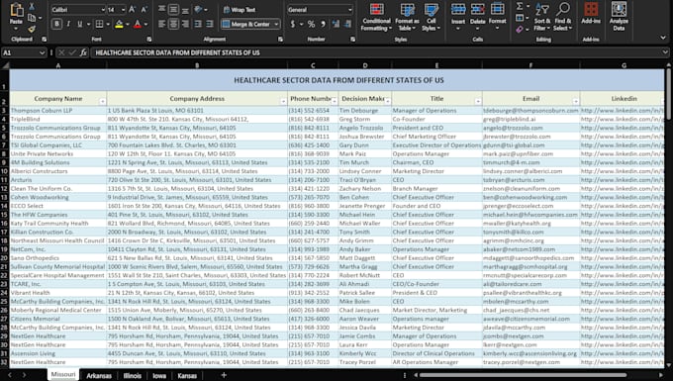Open the Find & Select menu
Viewport: 673px width, 381px height.
(563, 17)
